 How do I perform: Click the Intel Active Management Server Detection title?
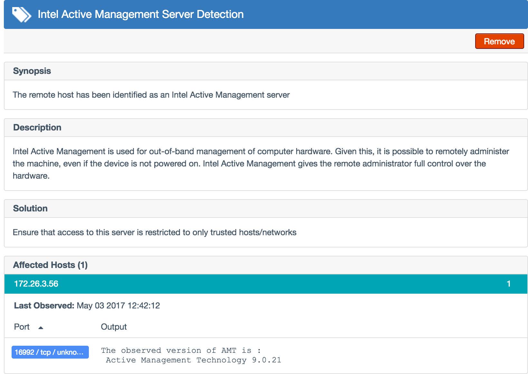[x=141, y=14]
